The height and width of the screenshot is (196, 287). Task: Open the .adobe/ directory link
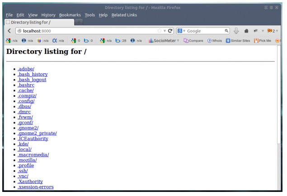[26, 69]
